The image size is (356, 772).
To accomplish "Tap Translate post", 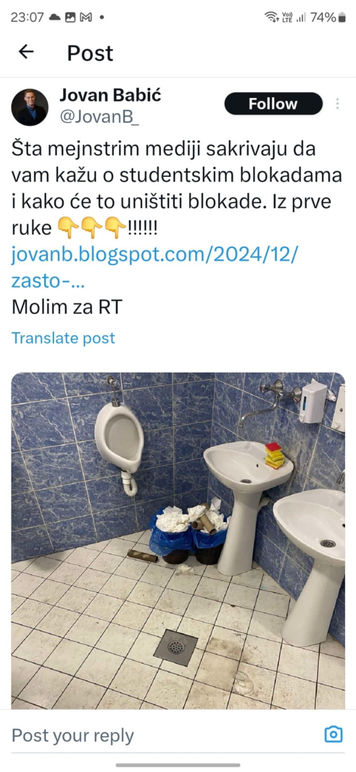I will [63, 338].
